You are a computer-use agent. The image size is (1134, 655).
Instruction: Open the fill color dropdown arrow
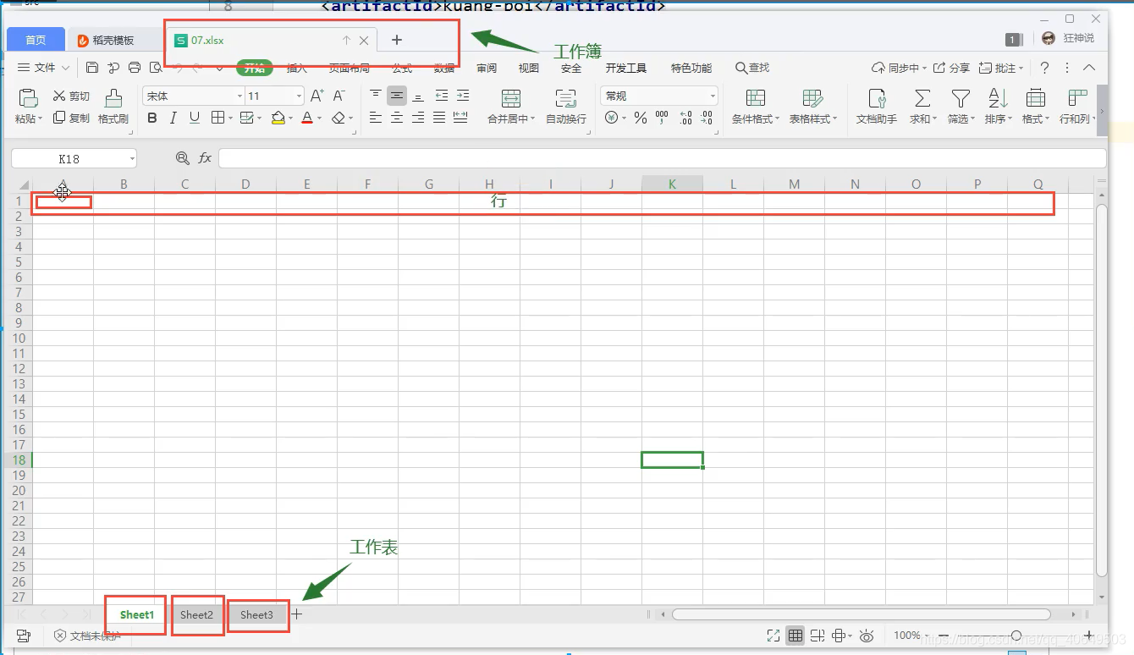[291, 118]
